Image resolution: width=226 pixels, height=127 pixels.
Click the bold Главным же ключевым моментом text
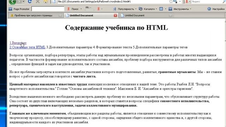click(x=38, y=114)
